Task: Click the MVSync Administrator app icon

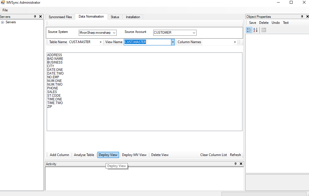Action: coord(3,2)
